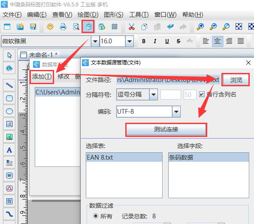254x224 pixels.
Task: Expand the font size dropdown
Action: (x=130, y=41)
